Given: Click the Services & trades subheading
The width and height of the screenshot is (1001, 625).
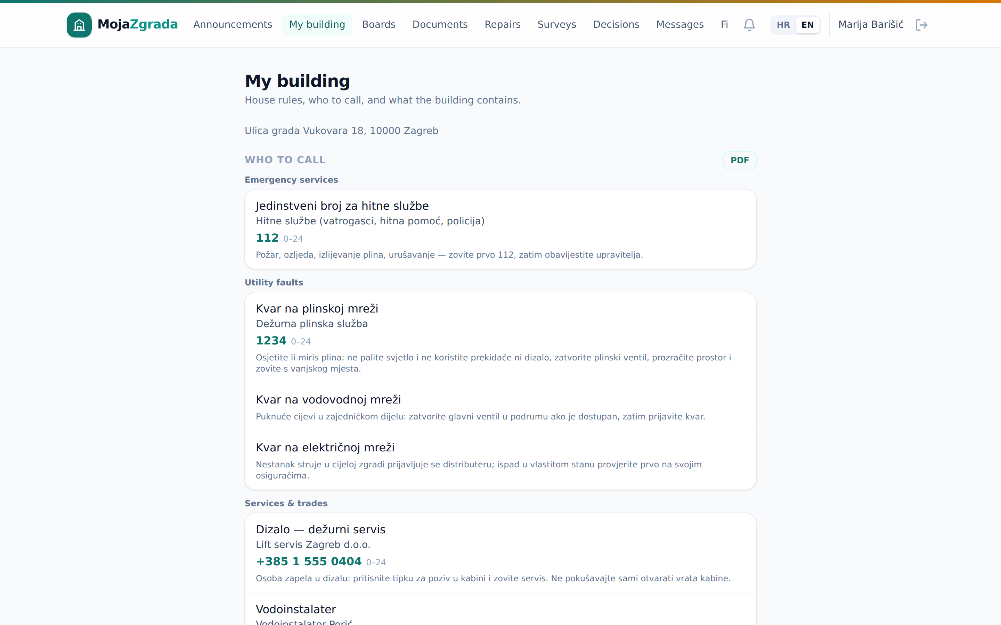Looking at the screenshot, I should pos(286,503).
